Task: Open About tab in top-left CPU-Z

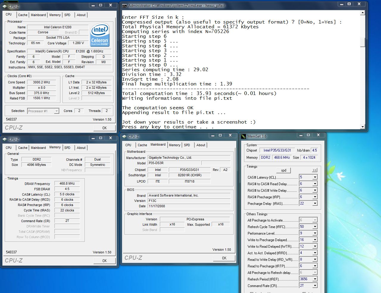Action: 81,15
